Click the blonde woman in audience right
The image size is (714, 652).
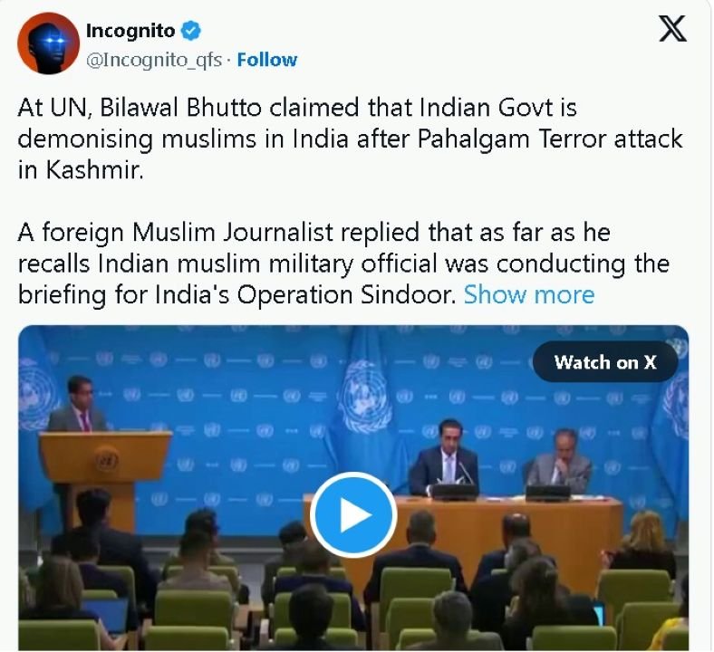pos(644,543)
